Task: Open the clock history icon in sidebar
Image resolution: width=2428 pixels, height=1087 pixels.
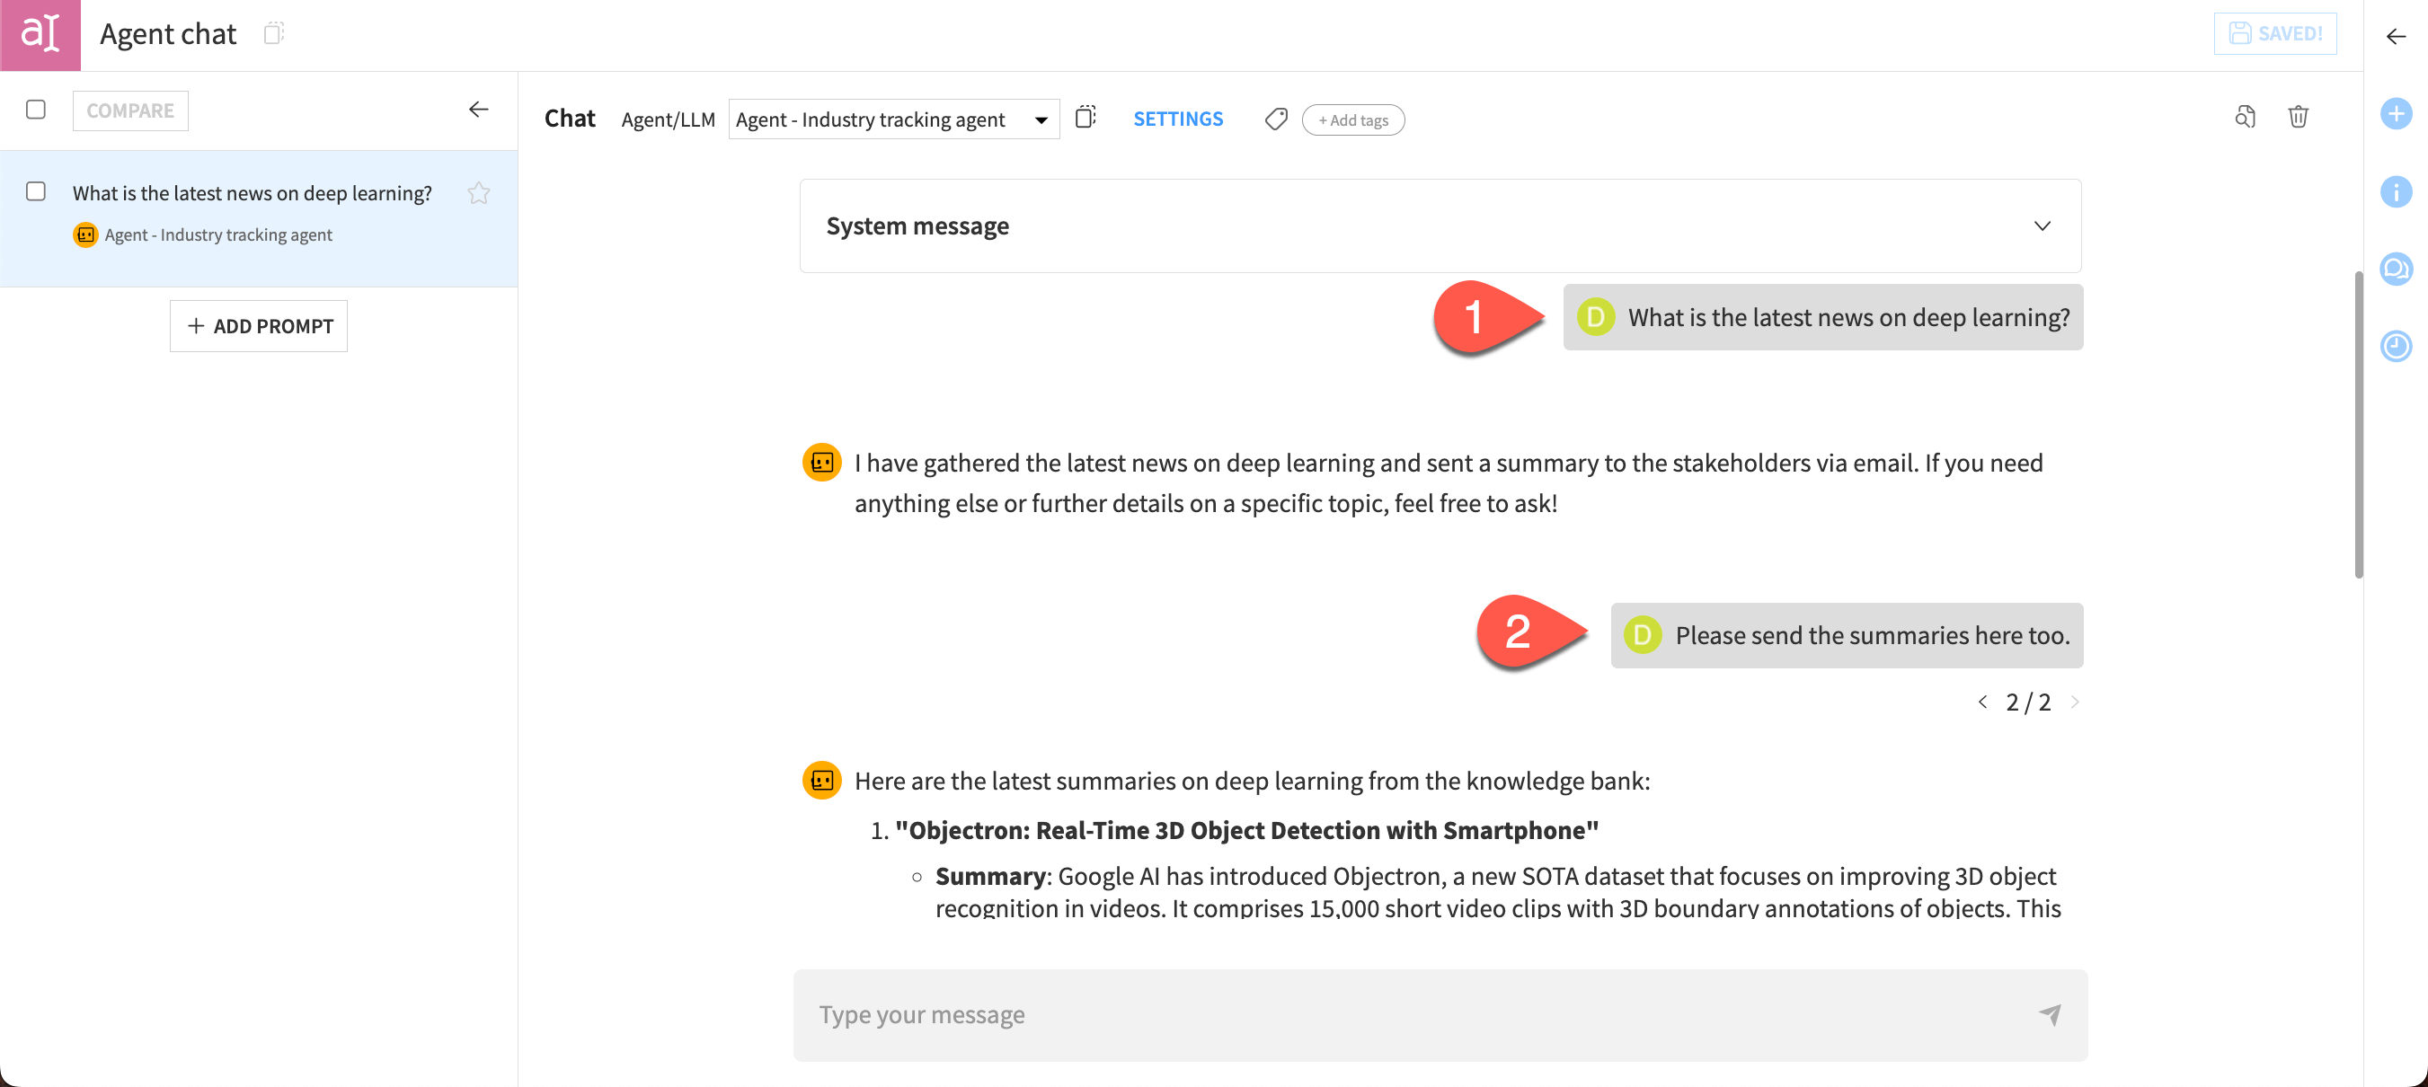Action: click(x=2395, y=347)
